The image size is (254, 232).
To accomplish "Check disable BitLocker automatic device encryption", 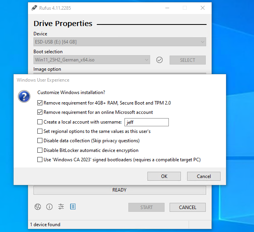I will click(40, 150).
